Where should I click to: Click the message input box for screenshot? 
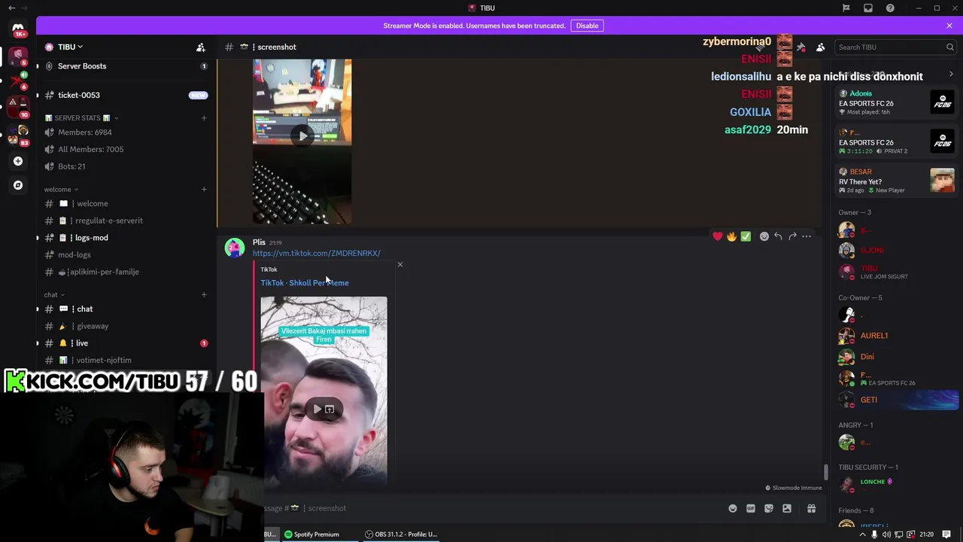click(x=489, y=508)
